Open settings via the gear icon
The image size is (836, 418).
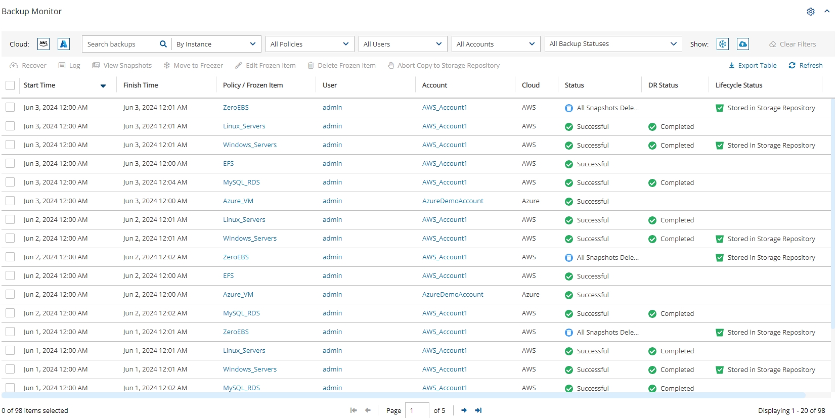[810, 12]
